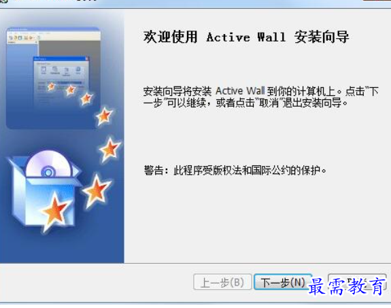The height and width of the screenshot is (308, 391).
Task: Click the installer icon in the title bar
Action: 3,1
